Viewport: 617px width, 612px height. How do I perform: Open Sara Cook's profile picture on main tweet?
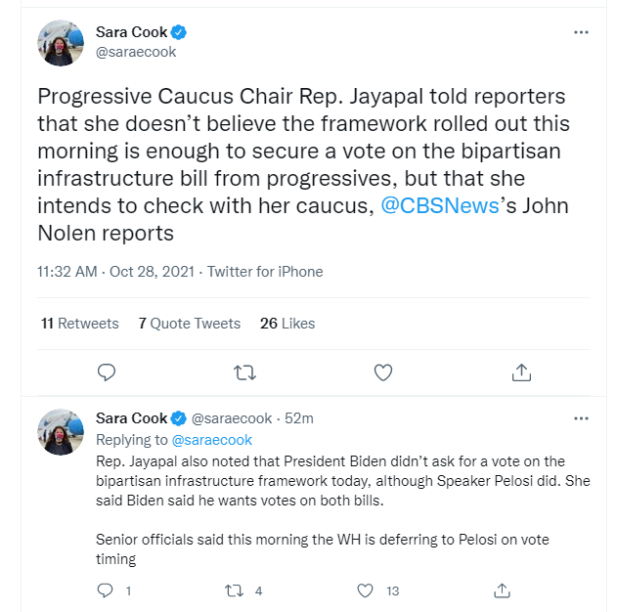tap(61, 43)
